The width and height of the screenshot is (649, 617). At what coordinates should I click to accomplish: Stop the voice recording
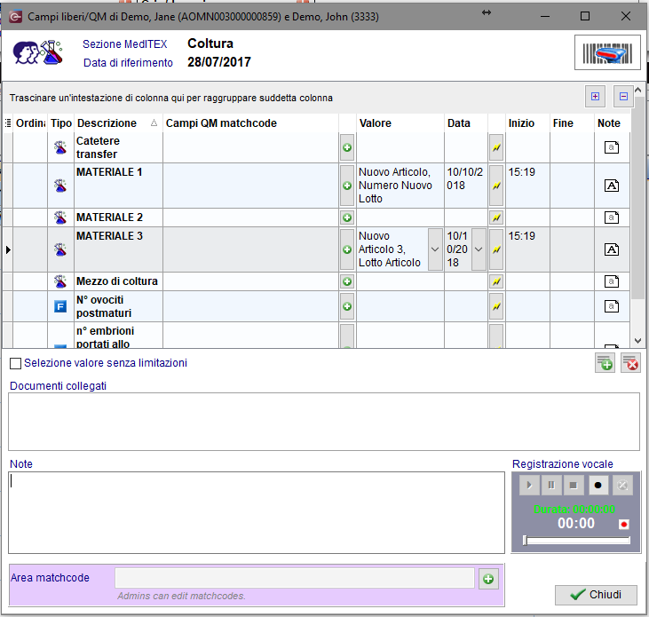(574, 485)
